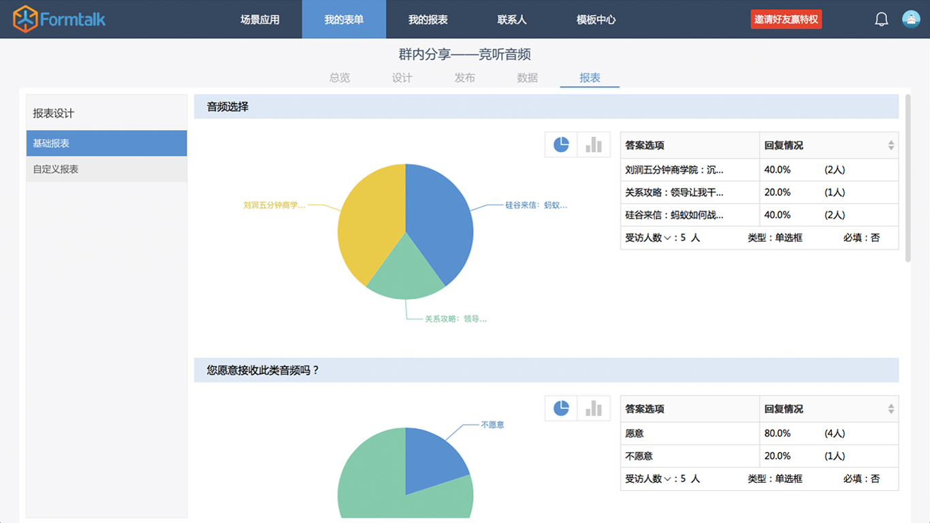The height and width of the screenshot is (523, 930).
Task: Open 我的报表 navigation item
Action: point(428,19)
